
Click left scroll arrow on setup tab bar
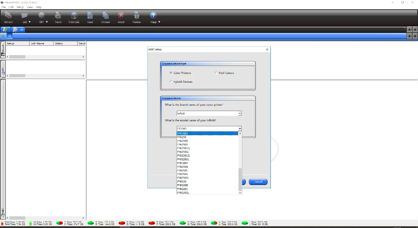tap(410, 30)
